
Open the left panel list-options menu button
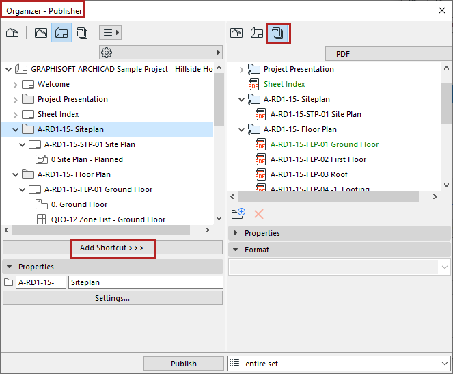click(x=111, y=32)
